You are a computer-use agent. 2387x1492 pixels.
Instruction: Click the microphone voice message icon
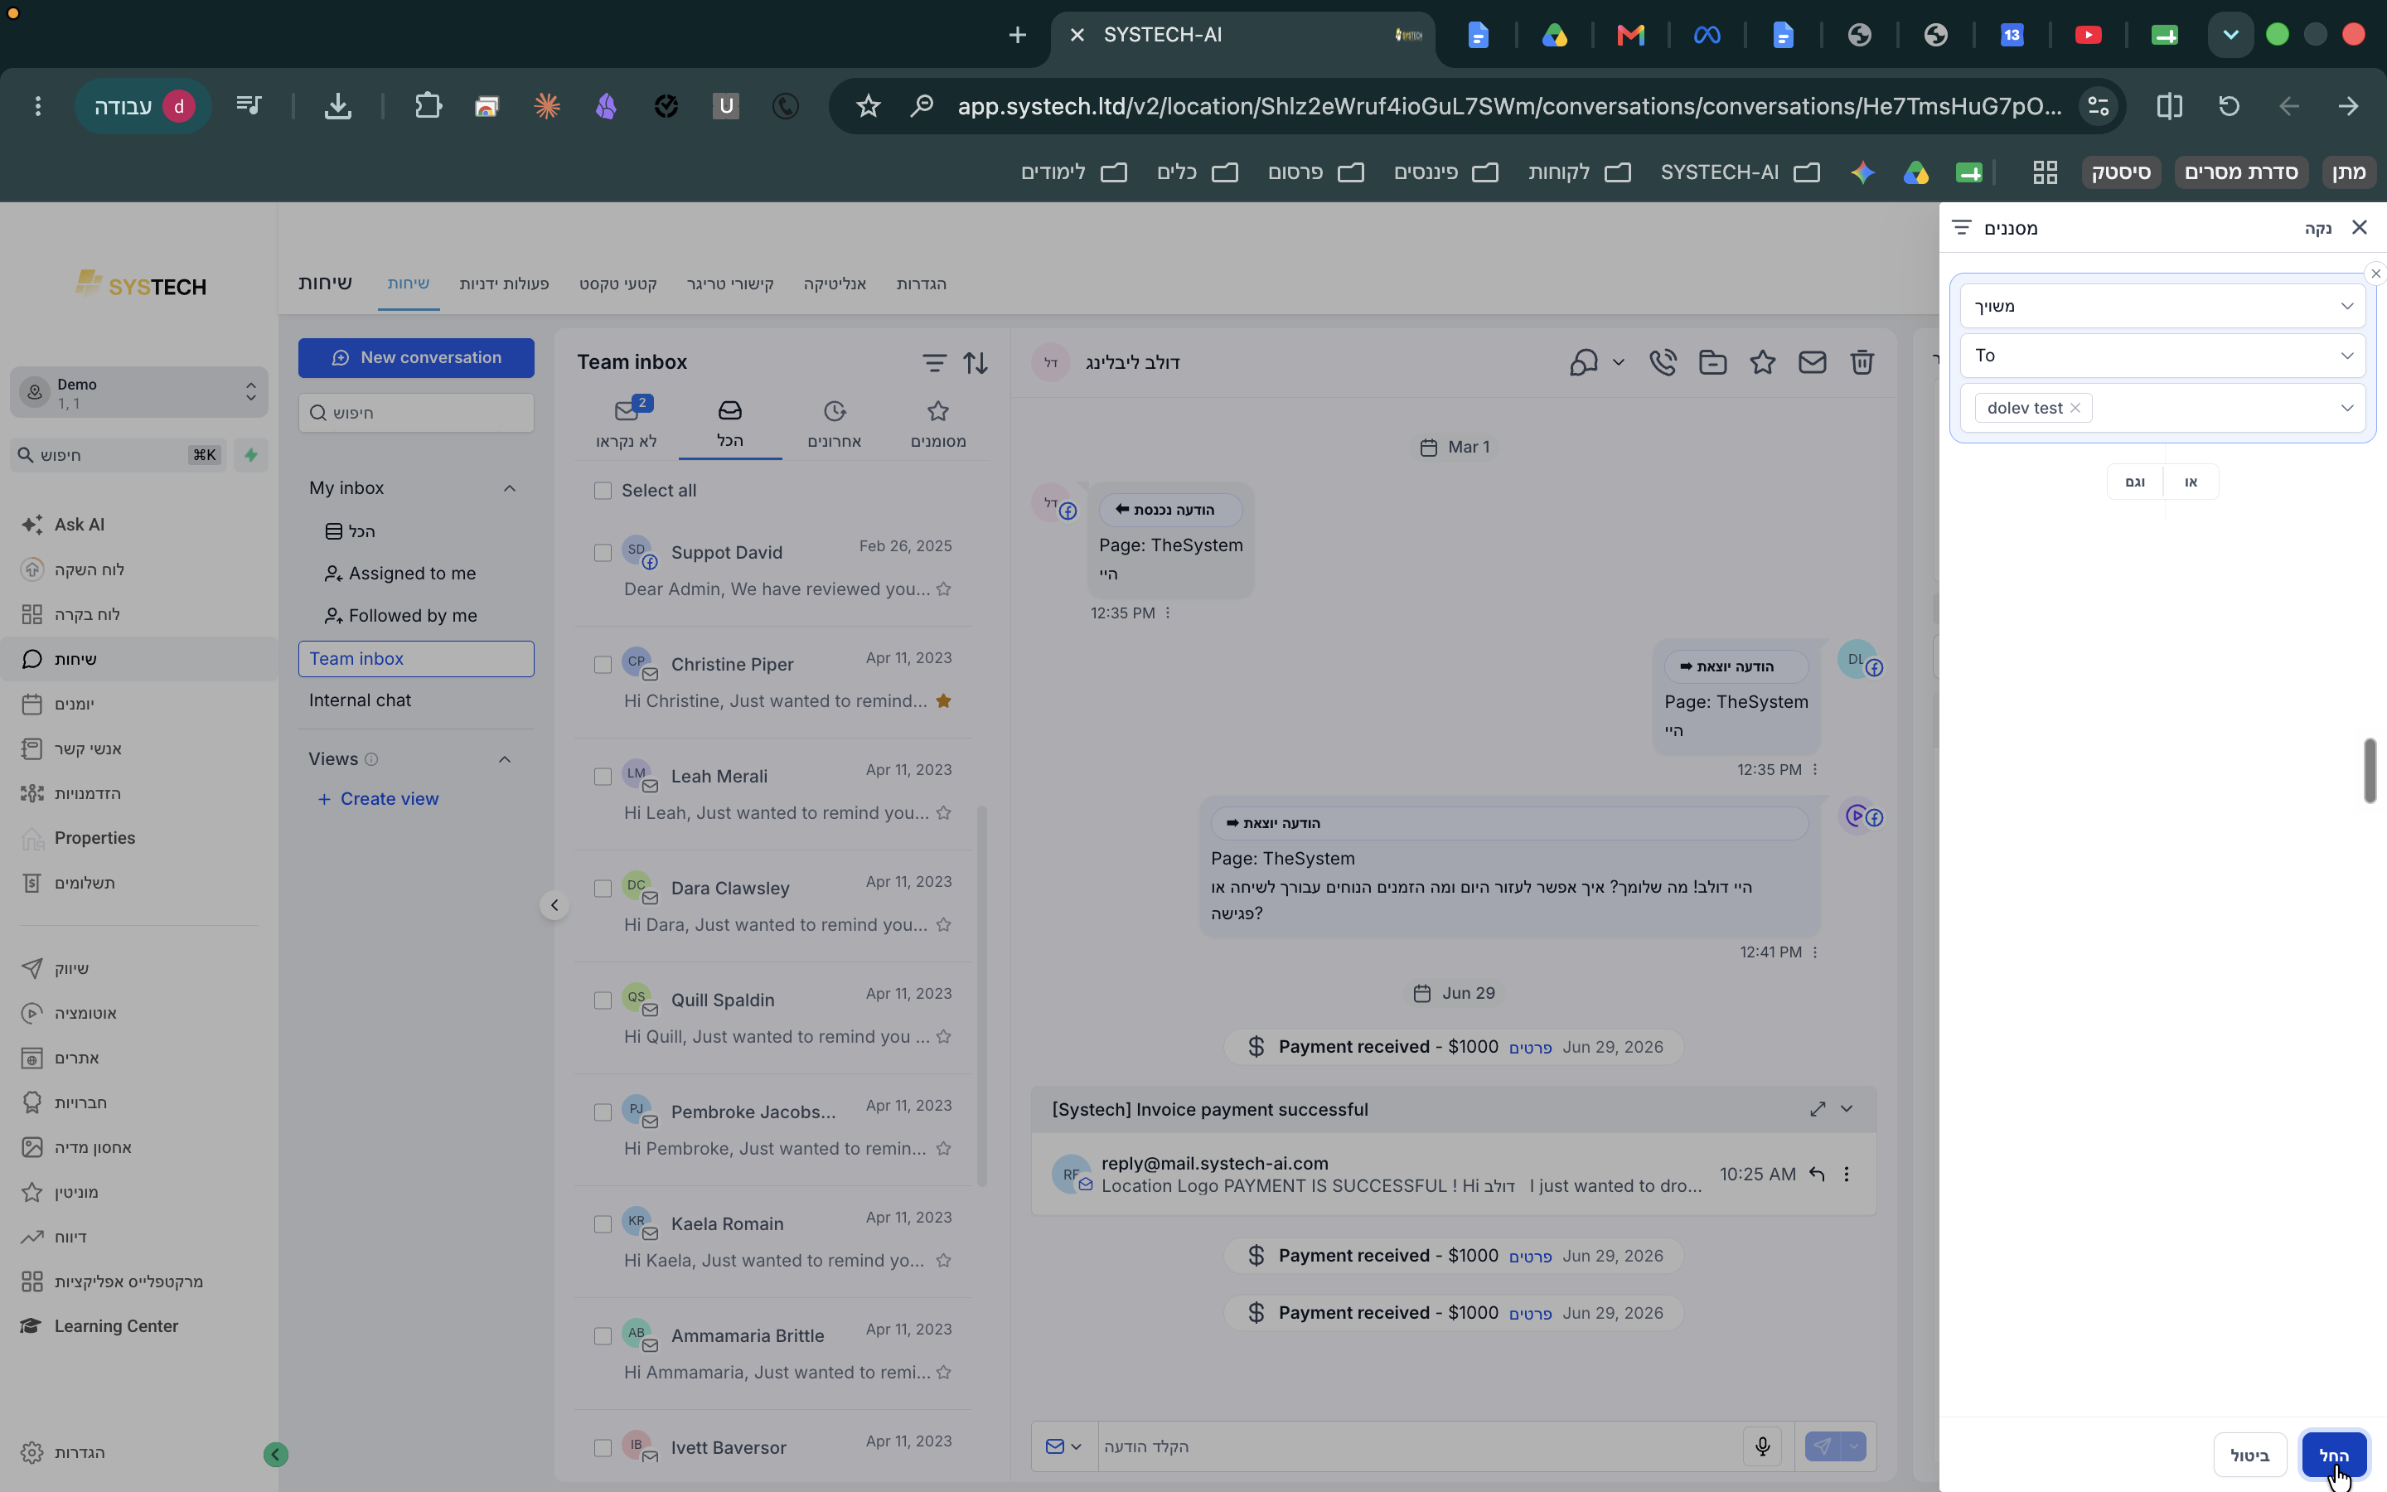(1763, 1446)
